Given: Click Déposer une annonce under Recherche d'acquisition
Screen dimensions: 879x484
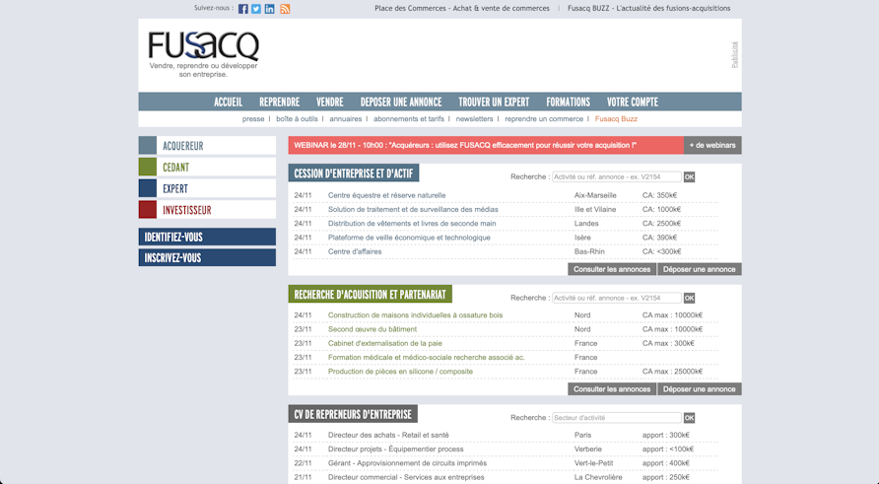Looking at the screenshot, I should pyautogui.click(x=699, y=389).
